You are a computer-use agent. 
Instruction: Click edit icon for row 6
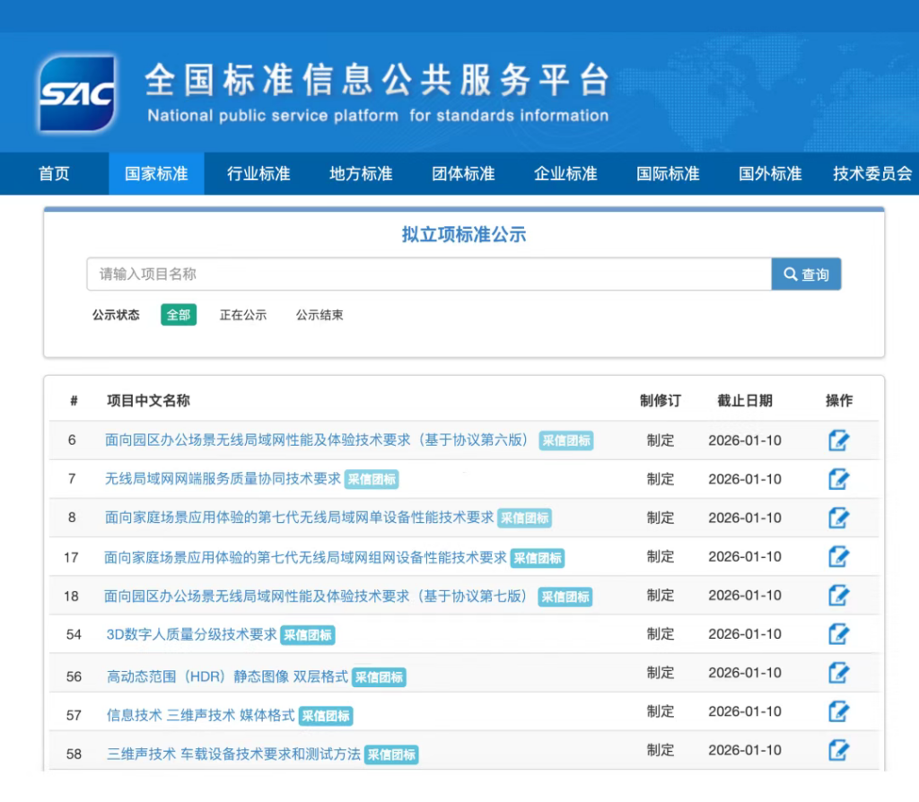(x=838, y=440)
